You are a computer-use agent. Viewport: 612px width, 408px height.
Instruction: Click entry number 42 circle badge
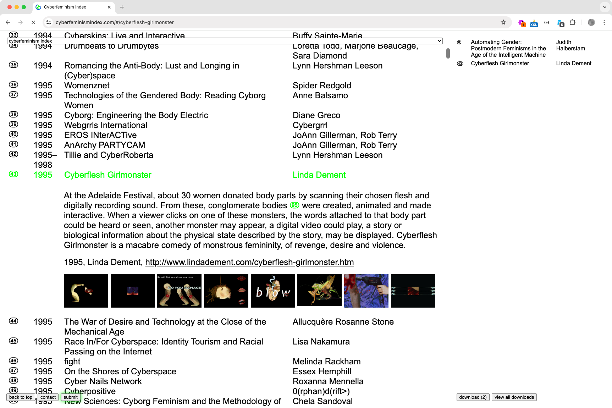coord(13,154)
